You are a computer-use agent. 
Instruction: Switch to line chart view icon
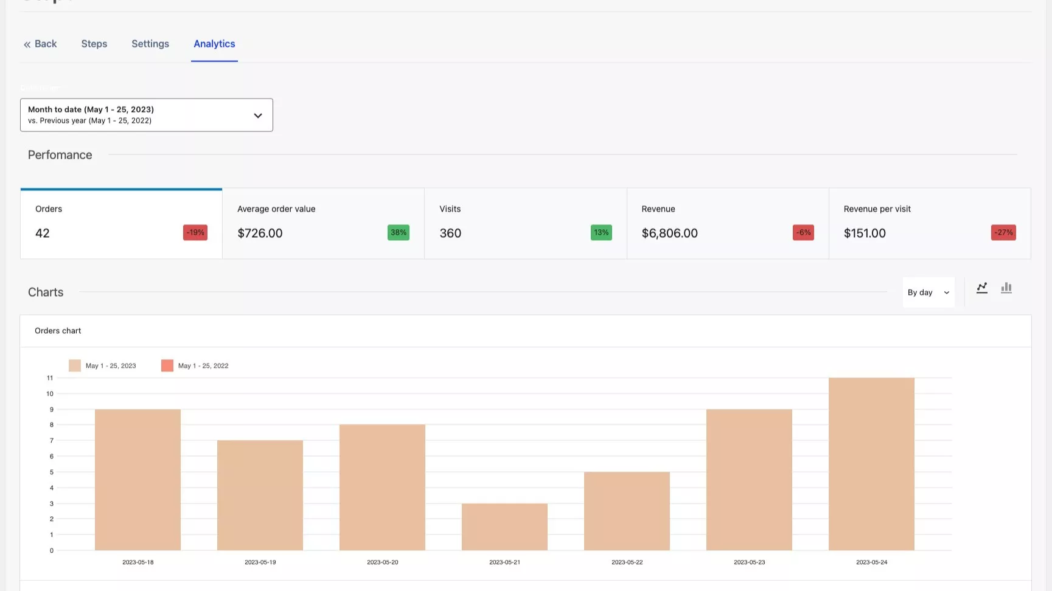point(981,288)
